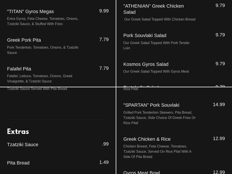Select the "TITAN" Gyros Megas item

(x=30, y=12)
